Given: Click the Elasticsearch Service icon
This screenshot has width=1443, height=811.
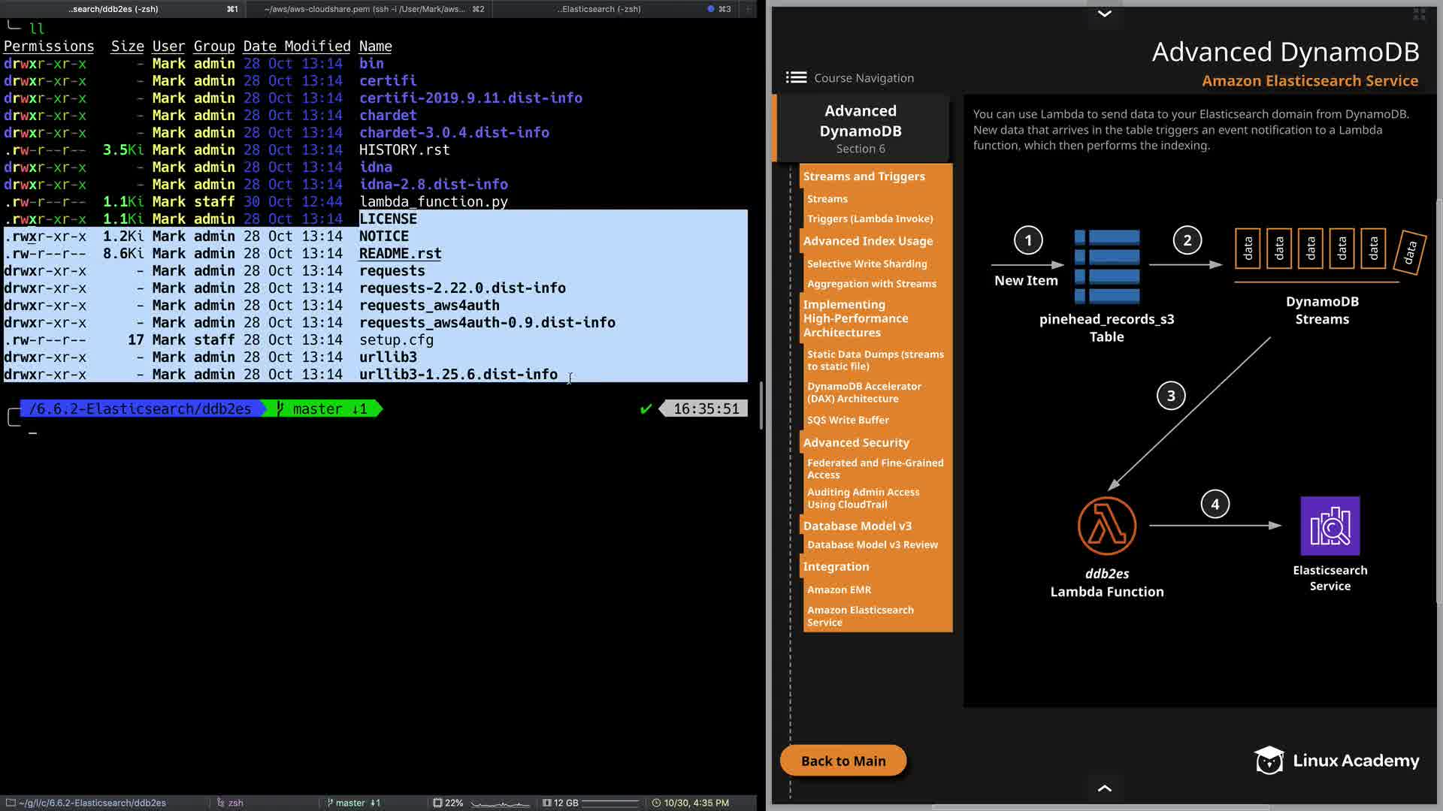Looking at the screenshot, I should click(x=1330, y=526).
